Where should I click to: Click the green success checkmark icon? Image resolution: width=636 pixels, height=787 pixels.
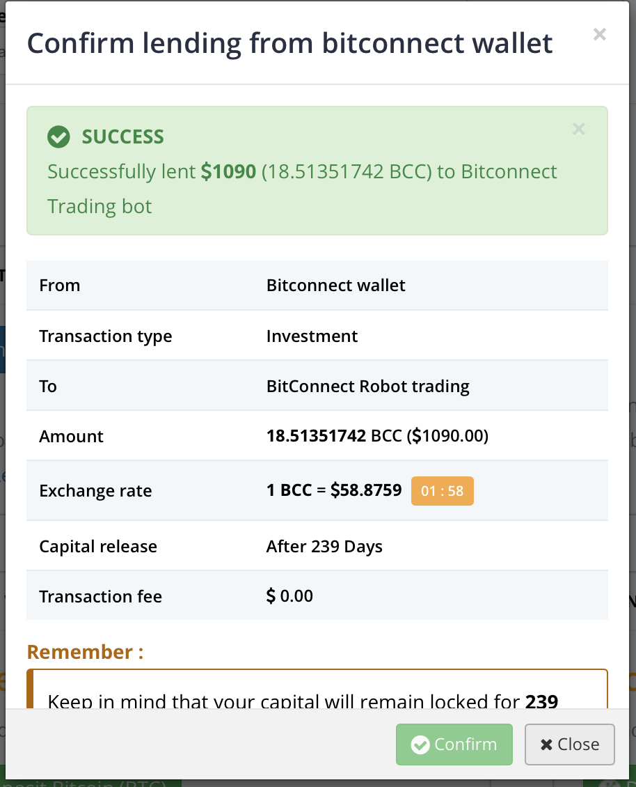point(58,137)
